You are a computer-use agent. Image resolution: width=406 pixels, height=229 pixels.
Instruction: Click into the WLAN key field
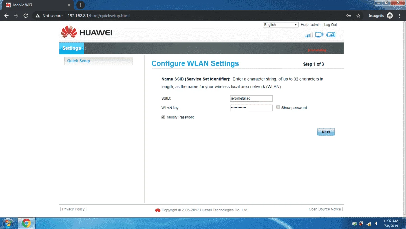[x=251, y=108]
